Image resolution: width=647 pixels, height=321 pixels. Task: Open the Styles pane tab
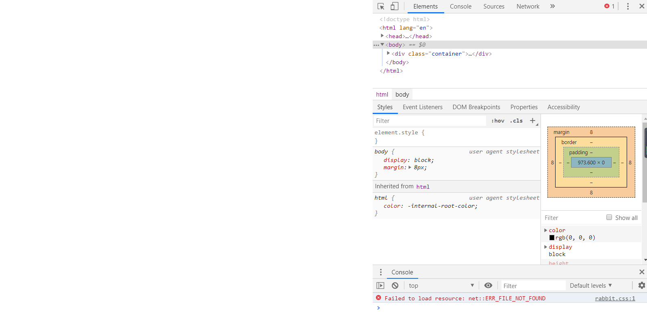pos(385,107)
